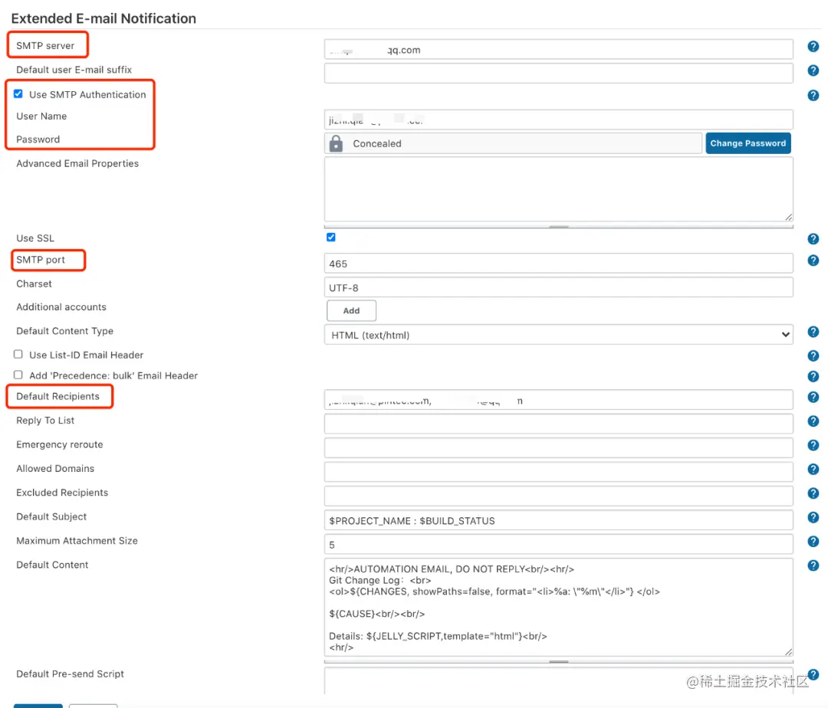Click the Change Password button
The image size is (828, 708).
click(747, 143)
